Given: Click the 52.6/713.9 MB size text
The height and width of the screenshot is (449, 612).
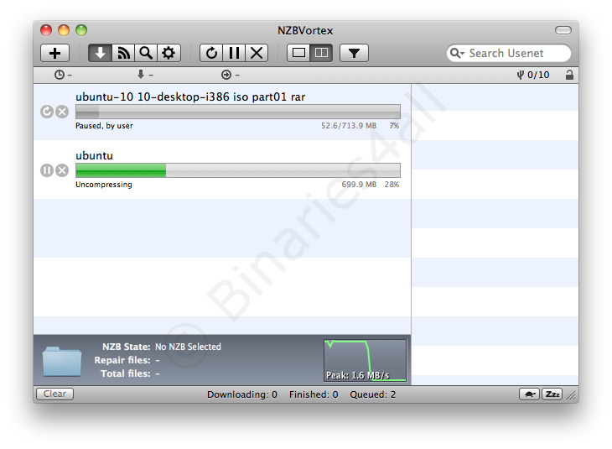Looking at the screenshot, I should tap(349, 126).
